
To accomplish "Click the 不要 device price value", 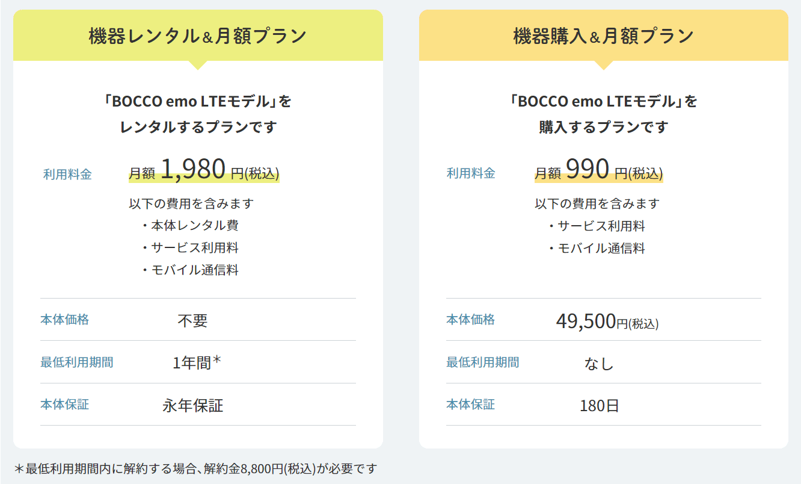I will pos(192,321).
